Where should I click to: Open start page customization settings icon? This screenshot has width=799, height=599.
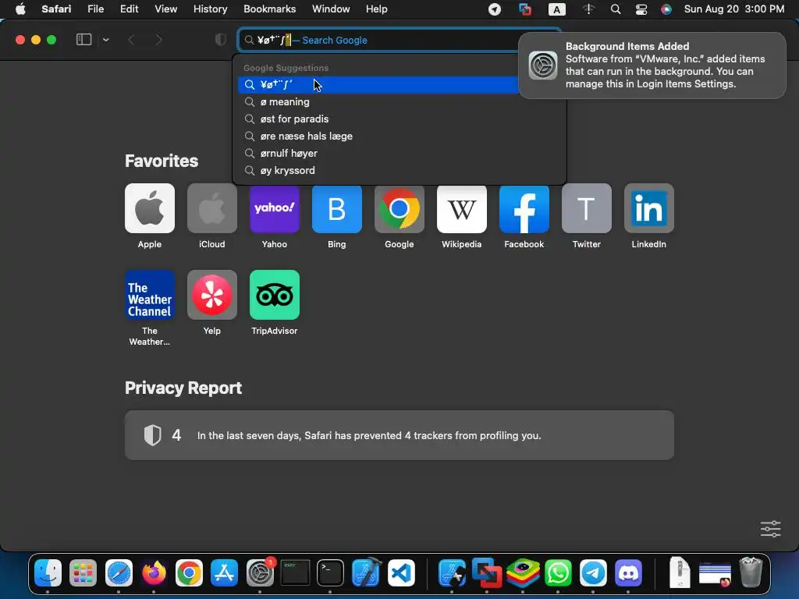[770, 529]
